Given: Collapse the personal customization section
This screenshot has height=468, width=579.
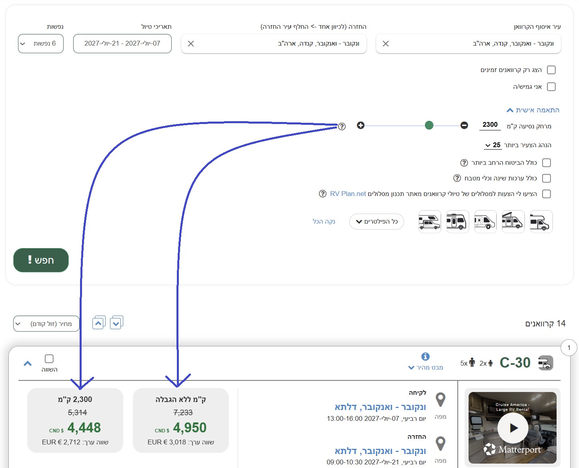Looking at the screenshot, I should (533, 110).
